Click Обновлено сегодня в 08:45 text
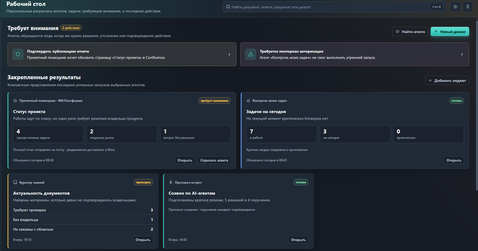 [267, 160]
